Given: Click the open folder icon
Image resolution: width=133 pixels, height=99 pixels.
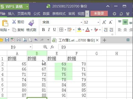Looking at the screenshot, I should tap(1, 40).
